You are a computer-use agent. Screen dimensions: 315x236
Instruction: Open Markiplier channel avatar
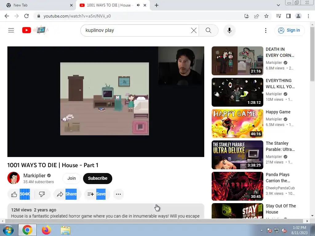click(x=14, y=178)
